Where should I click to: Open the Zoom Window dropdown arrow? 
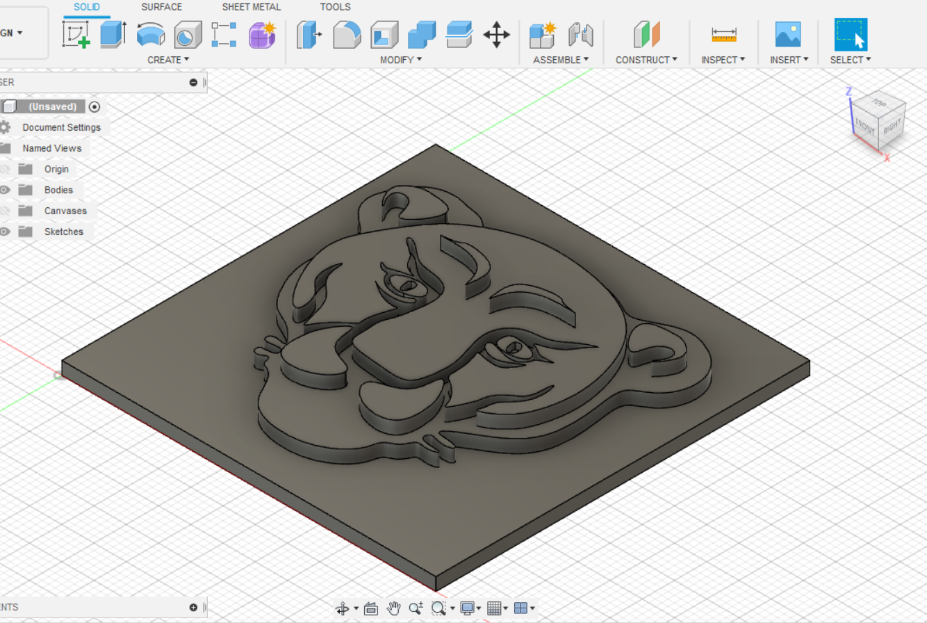pyautogui.click(x=452, y=608)
